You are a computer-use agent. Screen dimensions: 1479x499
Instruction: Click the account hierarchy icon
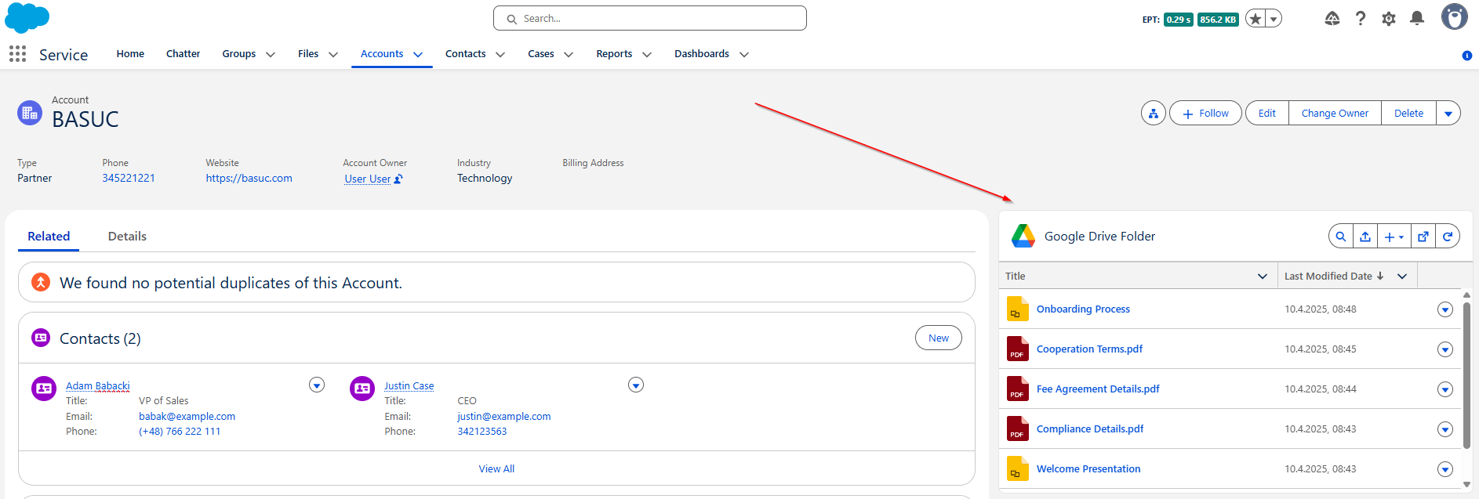[1153, 114]
